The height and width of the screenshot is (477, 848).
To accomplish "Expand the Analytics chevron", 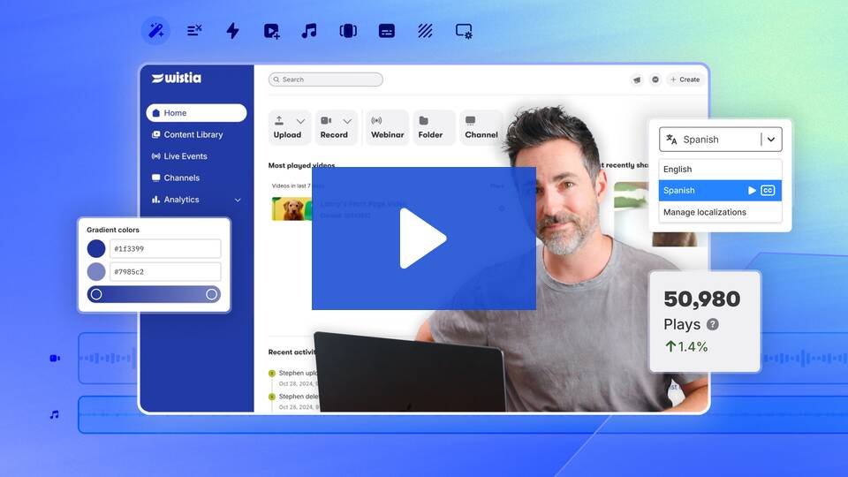I will click(238, 201).
